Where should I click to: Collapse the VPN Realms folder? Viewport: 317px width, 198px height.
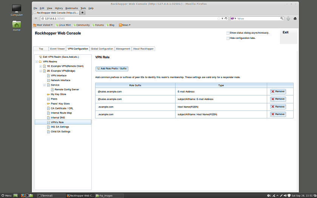37,61
